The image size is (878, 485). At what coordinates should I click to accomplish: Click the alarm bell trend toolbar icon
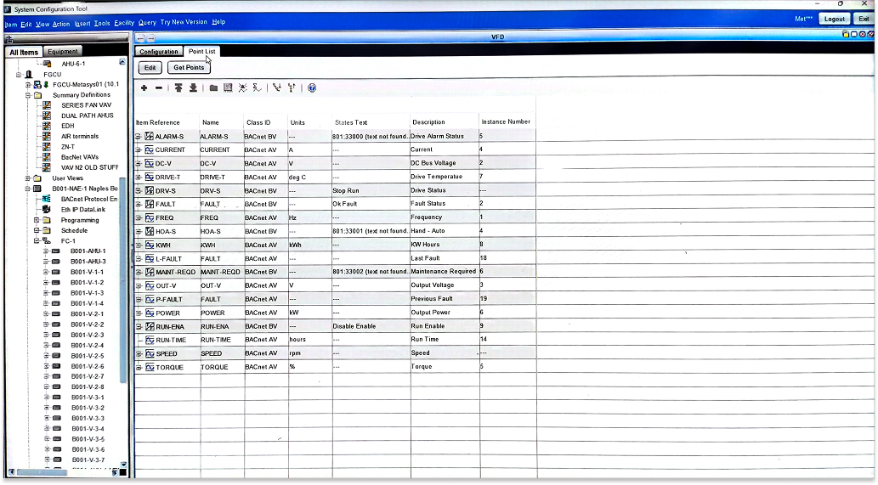pyautogui.click(x=242, y=87)
